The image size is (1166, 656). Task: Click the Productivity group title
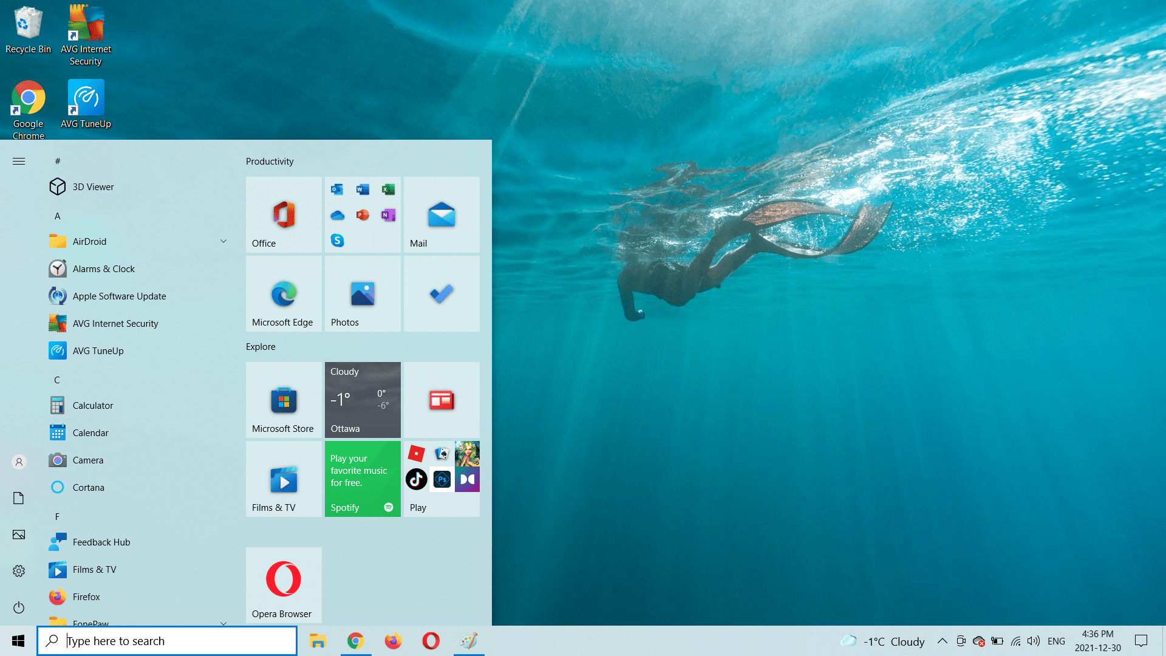coord(270,161)
